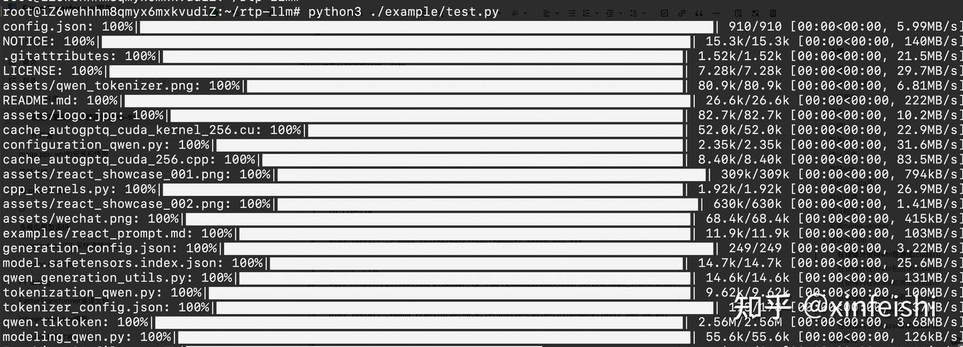This screenshot has height=347, width=963.
Task: Insert a horizontal divider line
Action: [x=716, y=13]
